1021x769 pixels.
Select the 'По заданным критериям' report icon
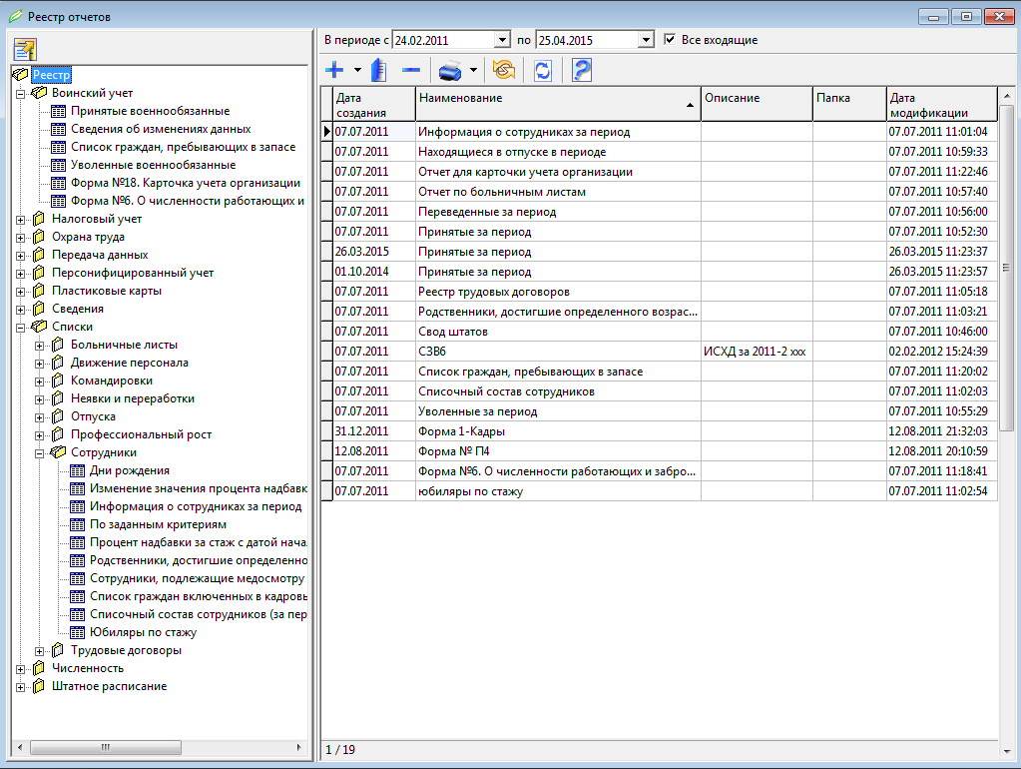[77, 524]
